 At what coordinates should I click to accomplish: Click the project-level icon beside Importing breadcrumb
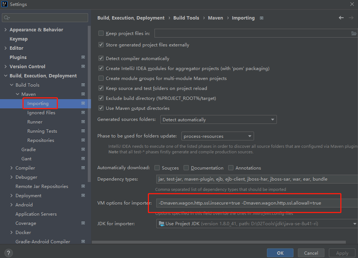pyautogui.click(x=262, y=18)
